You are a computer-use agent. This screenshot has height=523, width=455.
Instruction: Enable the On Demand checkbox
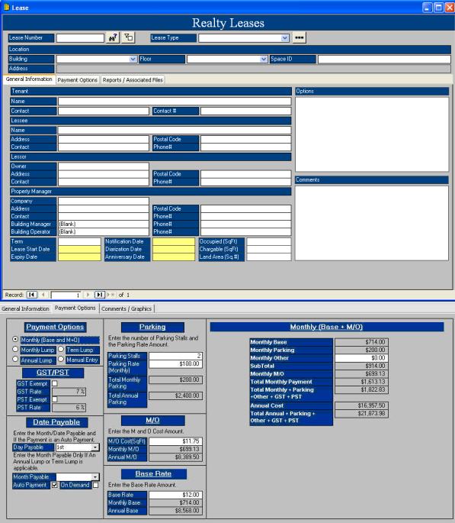(95, 486)
